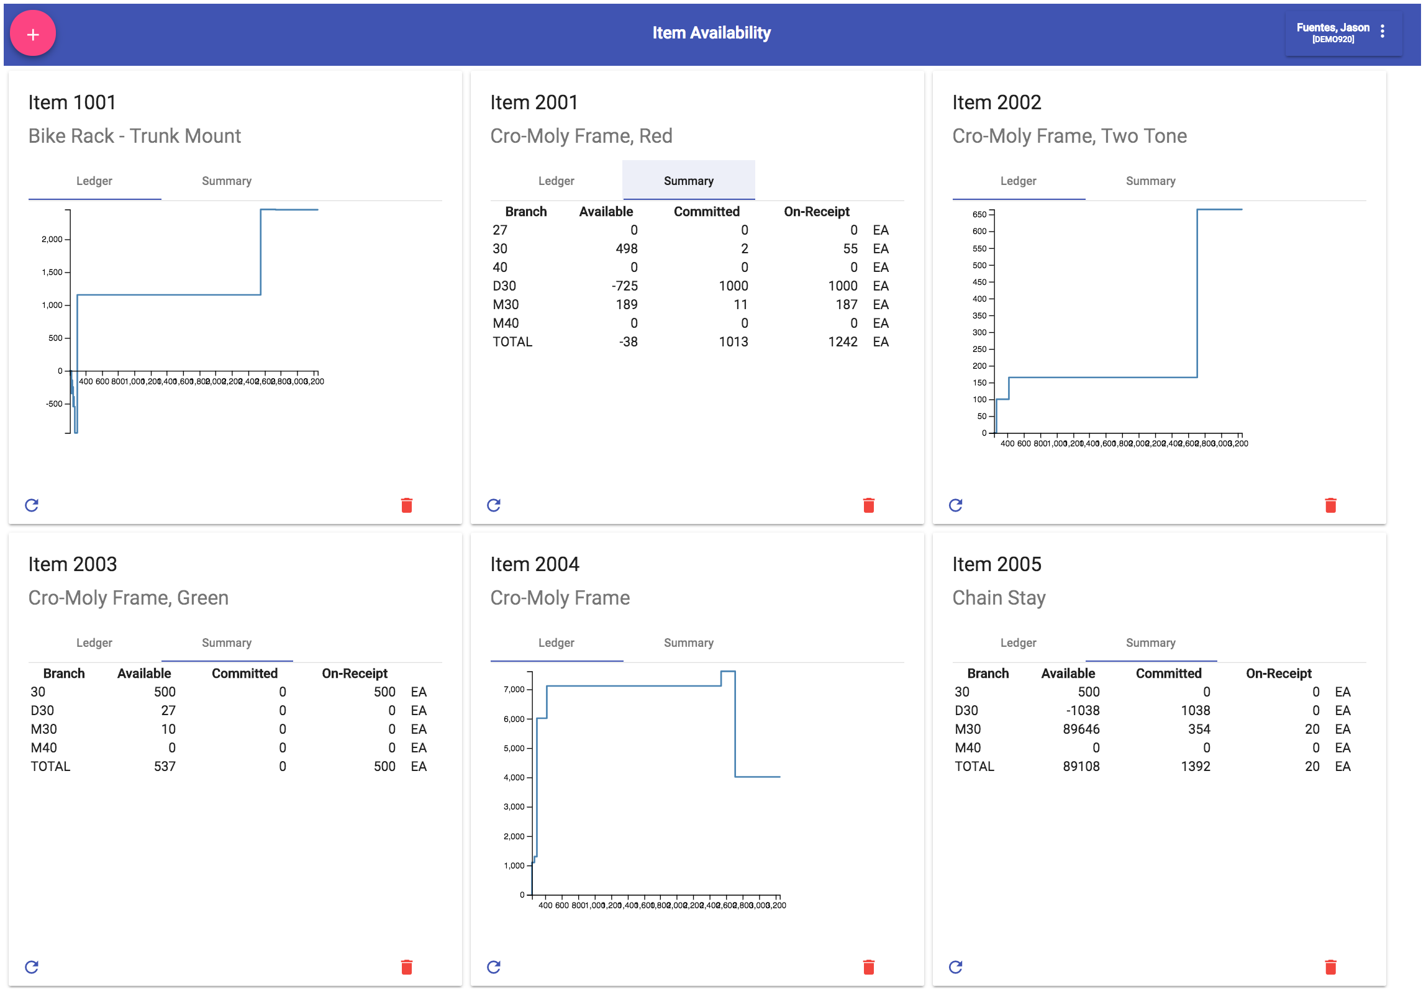Click the D30 branch row in Item 2003
Screen dimensions: 1426x992
(229, 711)
